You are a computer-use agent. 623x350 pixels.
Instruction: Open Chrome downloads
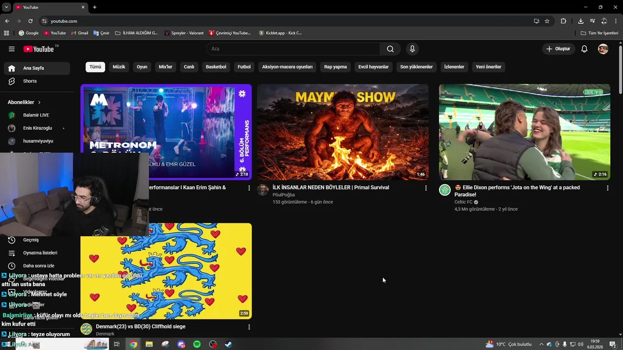[581, 21]
